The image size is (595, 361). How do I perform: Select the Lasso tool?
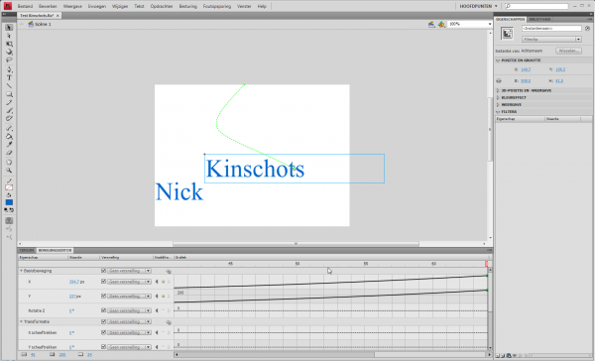[9, 60]
